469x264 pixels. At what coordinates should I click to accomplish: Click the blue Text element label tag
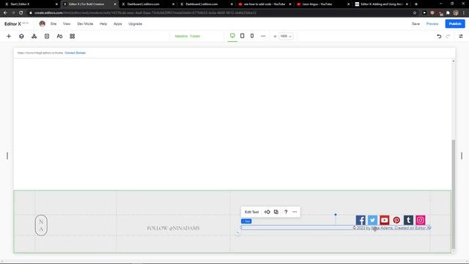[246, 221]
